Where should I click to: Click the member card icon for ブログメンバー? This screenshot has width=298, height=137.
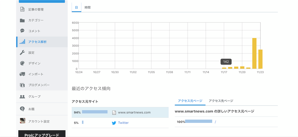[22, 85]
